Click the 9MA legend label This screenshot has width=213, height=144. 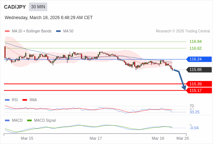[x=33, y=100]
